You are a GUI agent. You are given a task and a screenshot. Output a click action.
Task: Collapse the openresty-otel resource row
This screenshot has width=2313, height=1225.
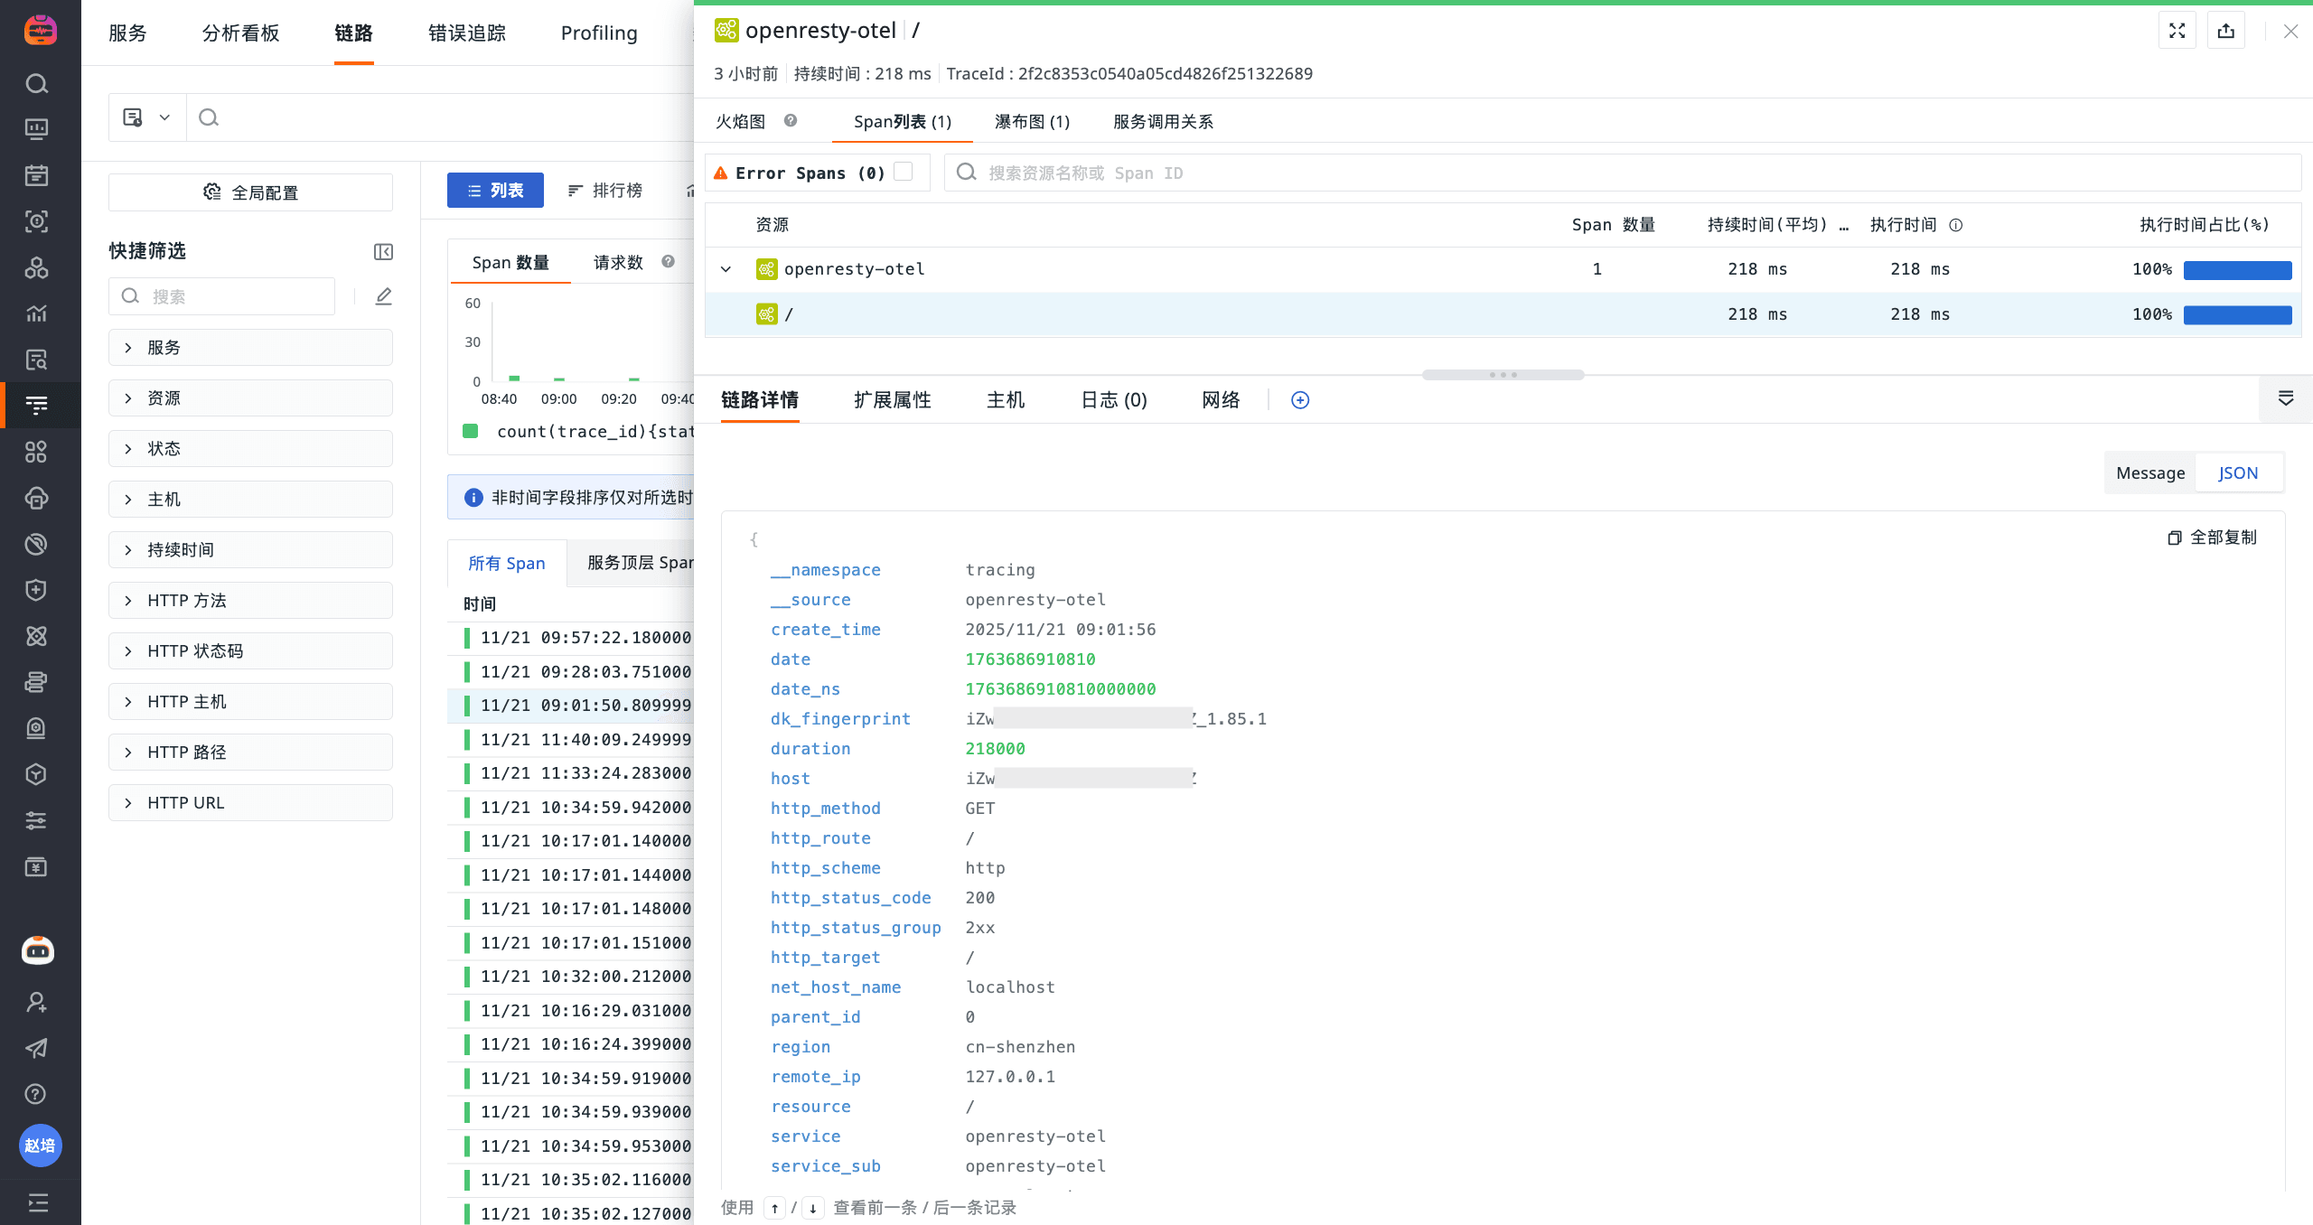point(726,269)
